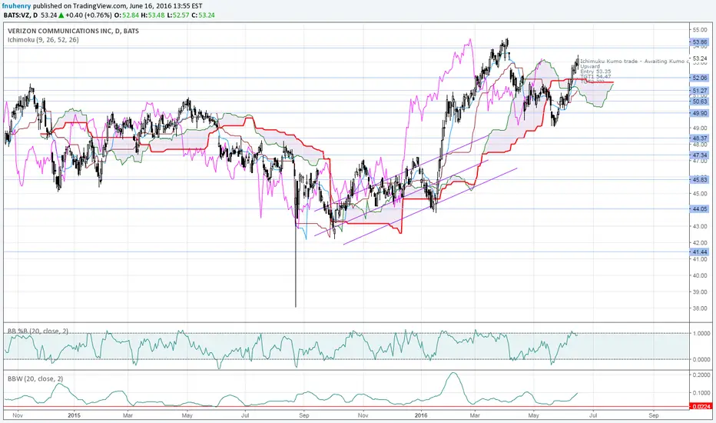
Task: Select the Entry 53.35 annotation line
Action: tap(595, 72)
